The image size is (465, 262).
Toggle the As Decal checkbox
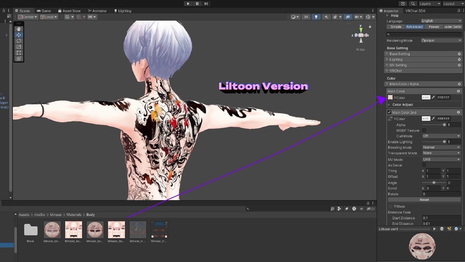[x=424, y=165]
